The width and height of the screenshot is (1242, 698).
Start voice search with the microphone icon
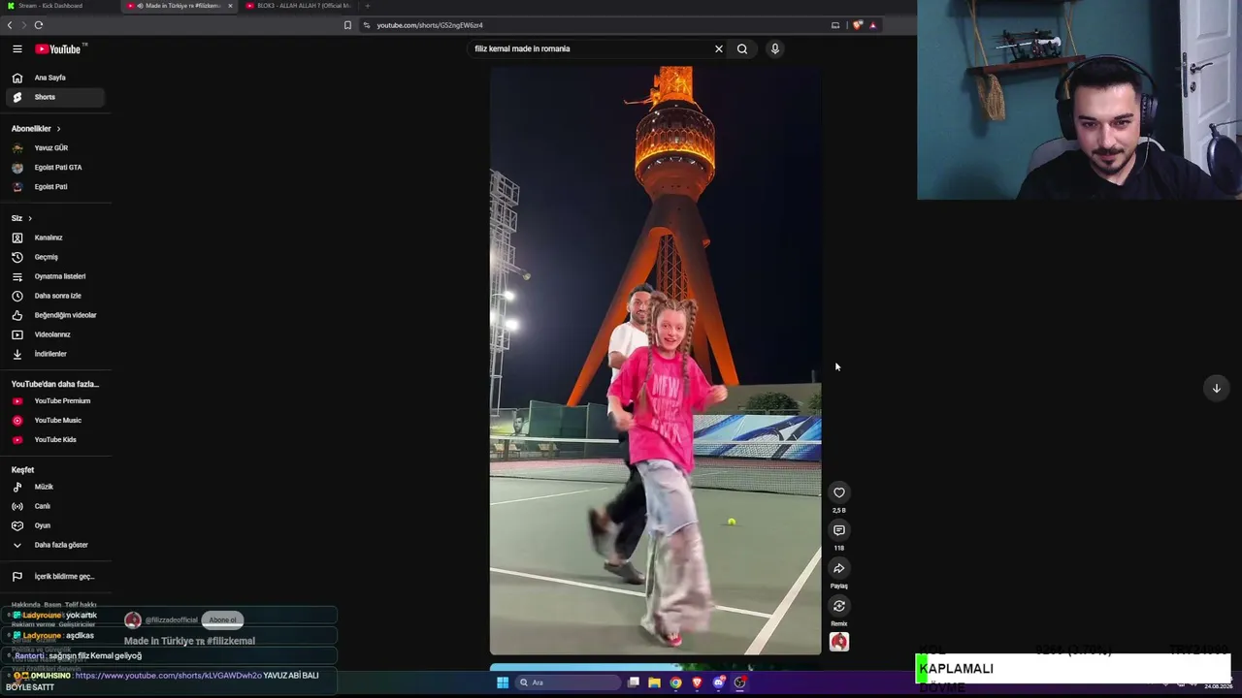coord(775,48)
